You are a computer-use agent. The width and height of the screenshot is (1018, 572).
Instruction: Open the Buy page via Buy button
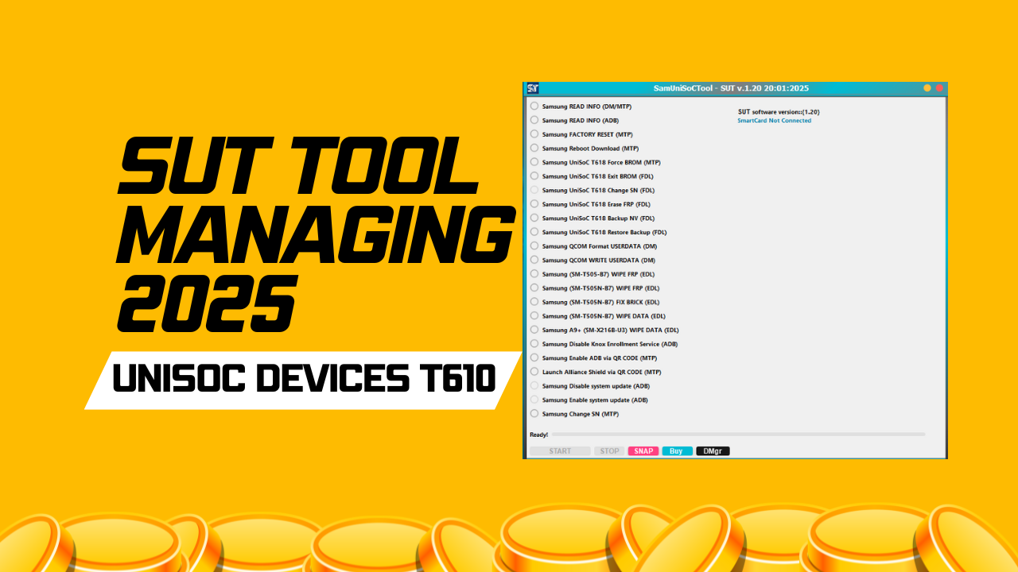click(x=677, y=450)
